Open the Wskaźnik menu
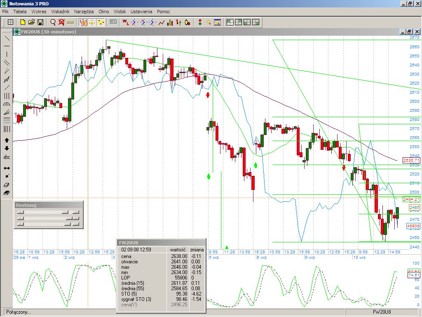Screen dimensions: 422x317 60,12
